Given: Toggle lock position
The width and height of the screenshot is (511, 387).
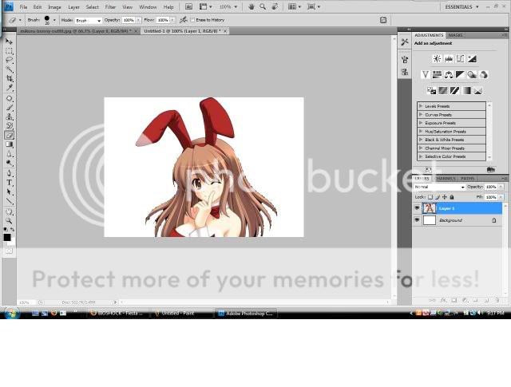Looking at the screenshot, I should (445, 197).
